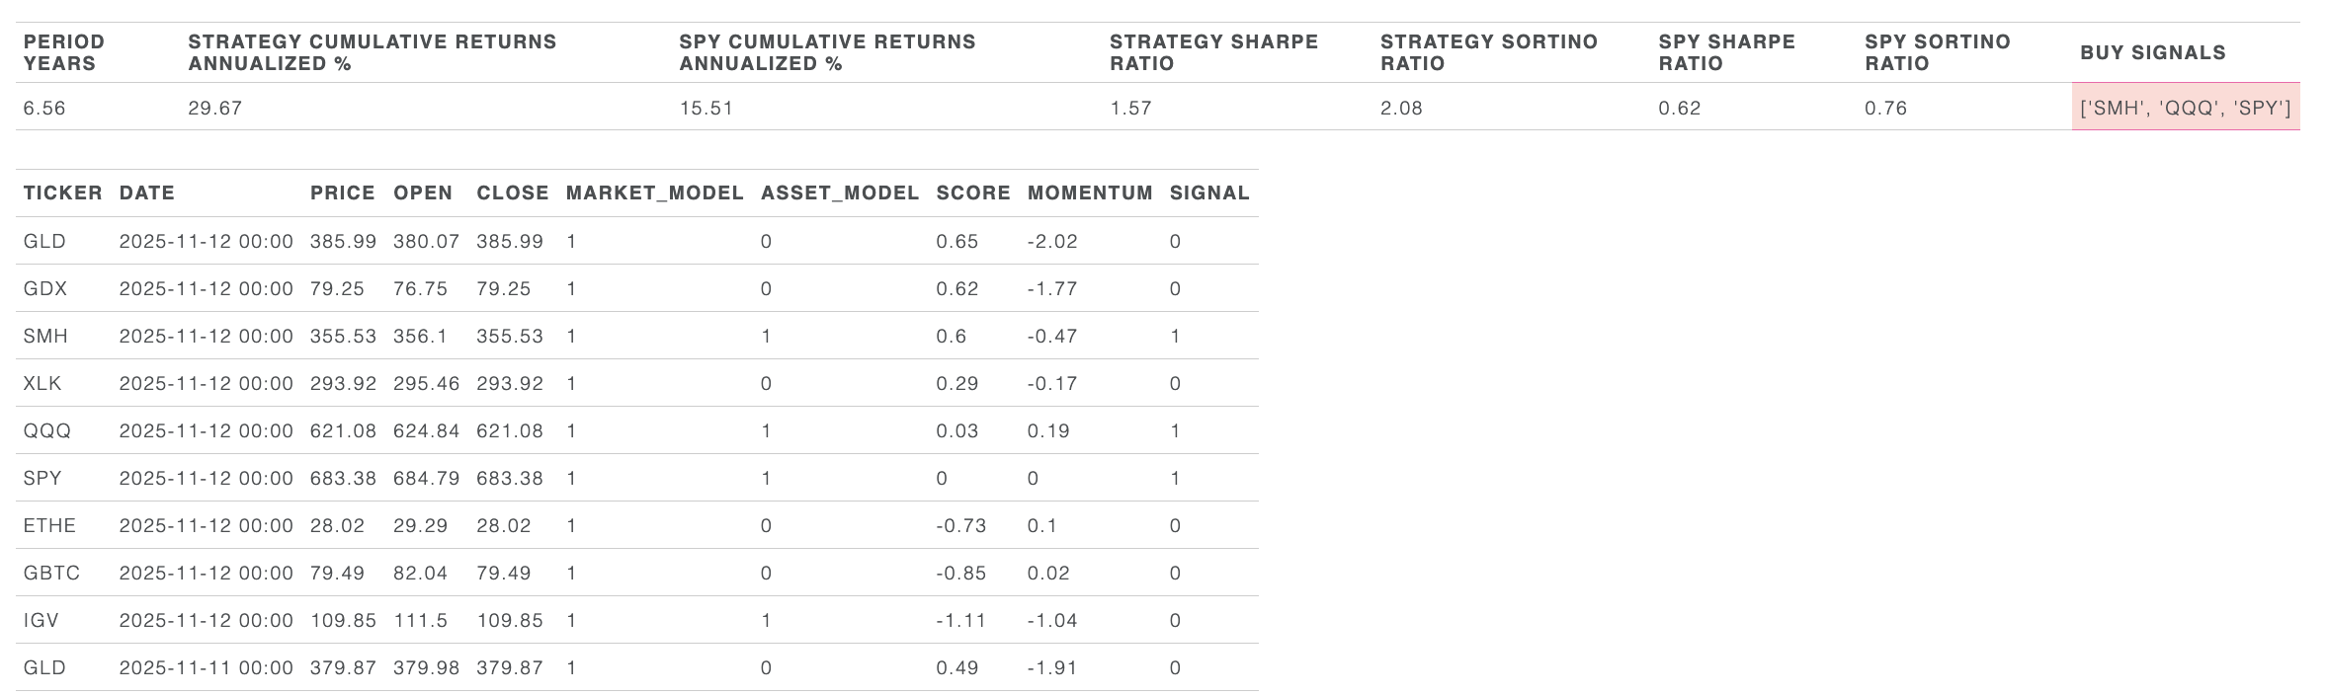
Task: Select the SMH ticker cell
Action: click(x=45, y=336)
